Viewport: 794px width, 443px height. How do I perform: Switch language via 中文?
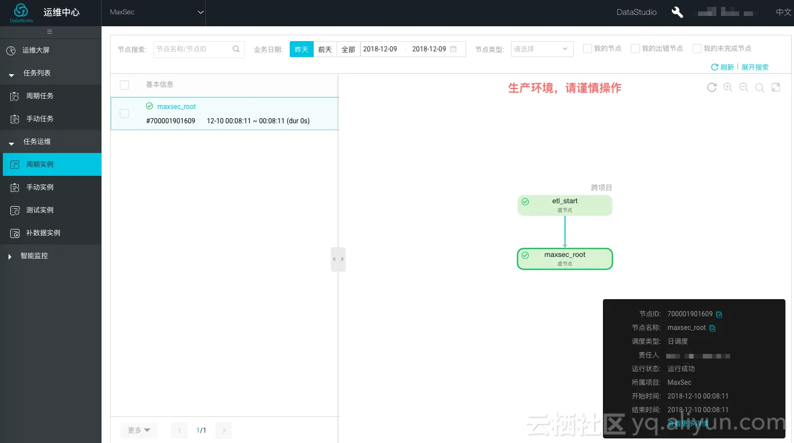tap(784, 12)
